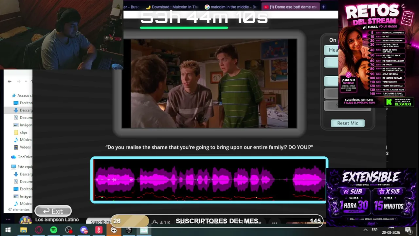Viewport: 419px width, 236px height.
Task: Switch the ESP keyboard language indicator
Action: (x=374, y=230)
